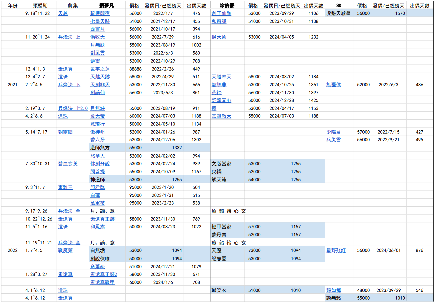Click the 戰魔策 series link
This screenshot has width=435, height=303.
[65, 250]
